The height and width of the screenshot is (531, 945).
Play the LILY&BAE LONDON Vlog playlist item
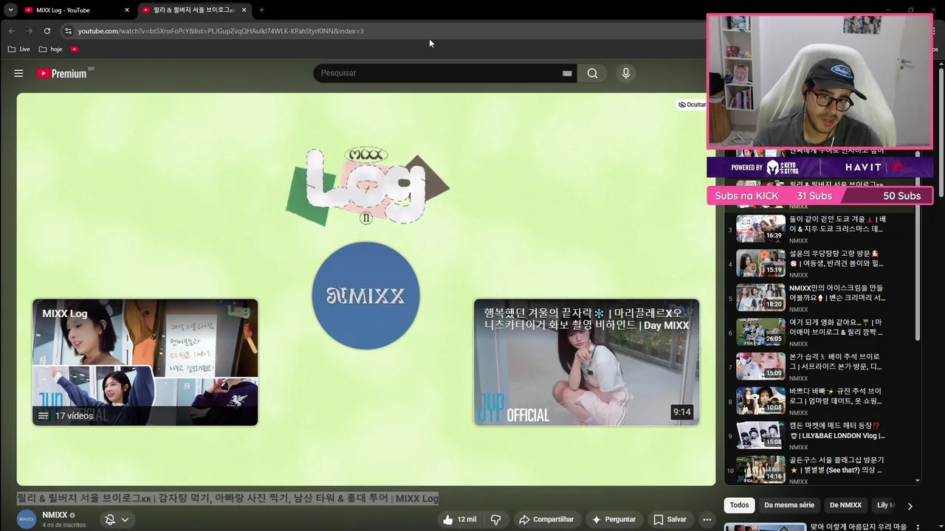(x=819, y=436)
